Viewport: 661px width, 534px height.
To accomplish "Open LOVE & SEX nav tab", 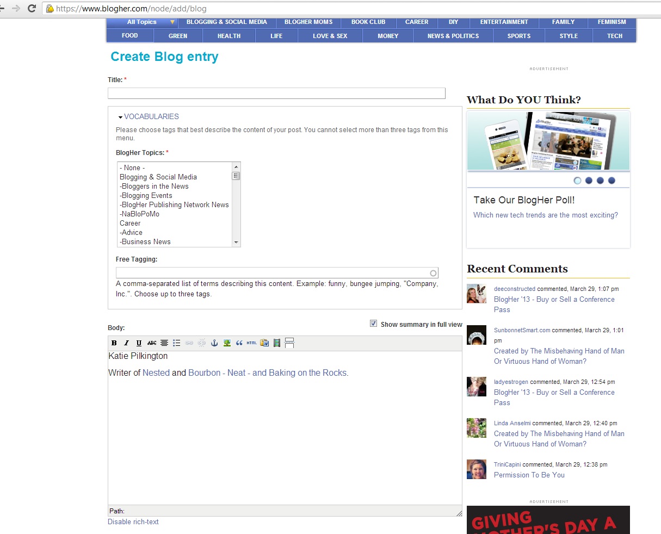I will 330,36.
